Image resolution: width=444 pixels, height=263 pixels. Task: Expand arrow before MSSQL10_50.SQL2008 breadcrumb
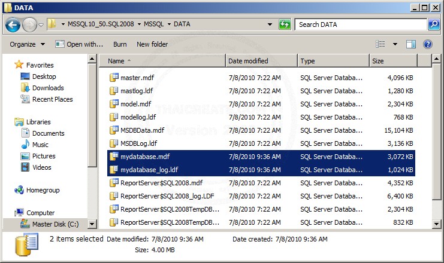(63, 25)
